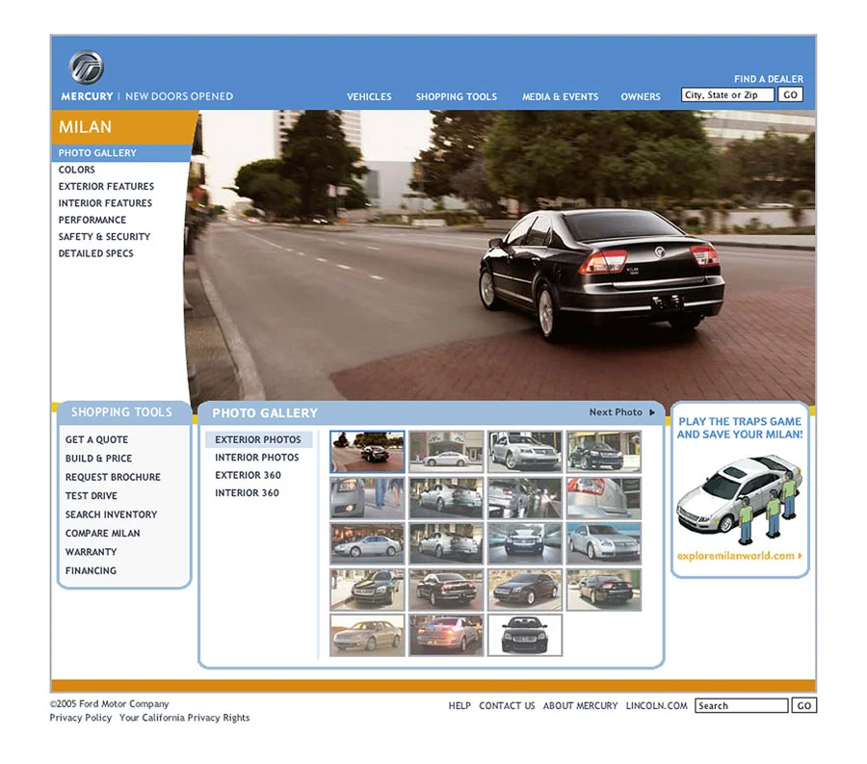
Task: Click Get a Quote
Action: [96, 439]
